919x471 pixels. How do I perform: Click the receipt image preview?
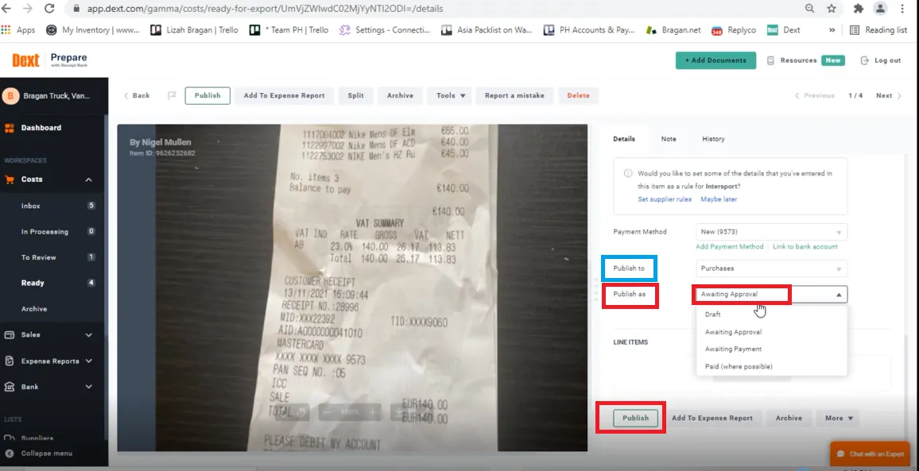point(351,287)
